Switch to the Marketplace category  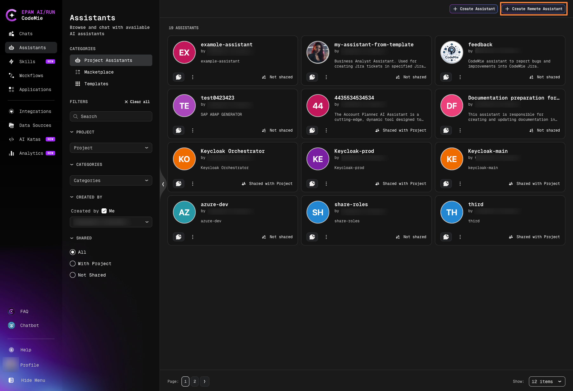[99, 72]
